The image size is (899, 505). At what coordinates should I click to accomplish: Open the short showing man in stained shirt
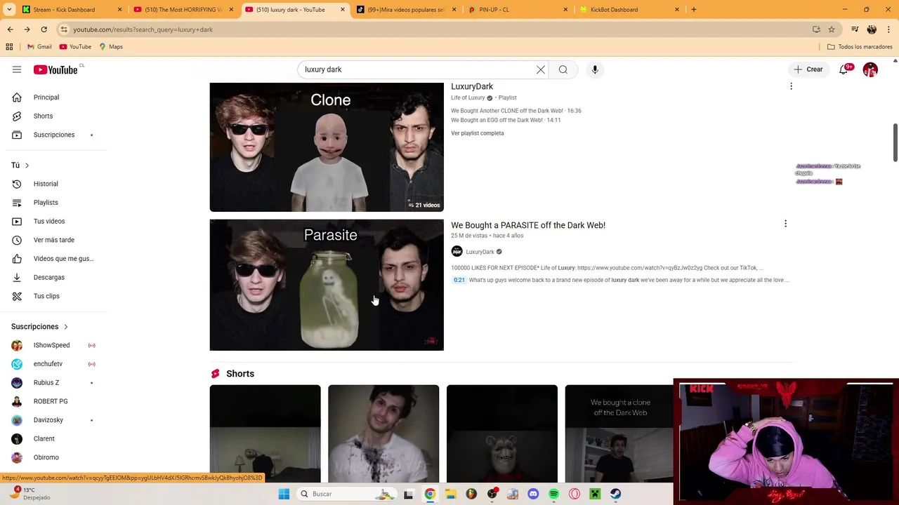383,433
